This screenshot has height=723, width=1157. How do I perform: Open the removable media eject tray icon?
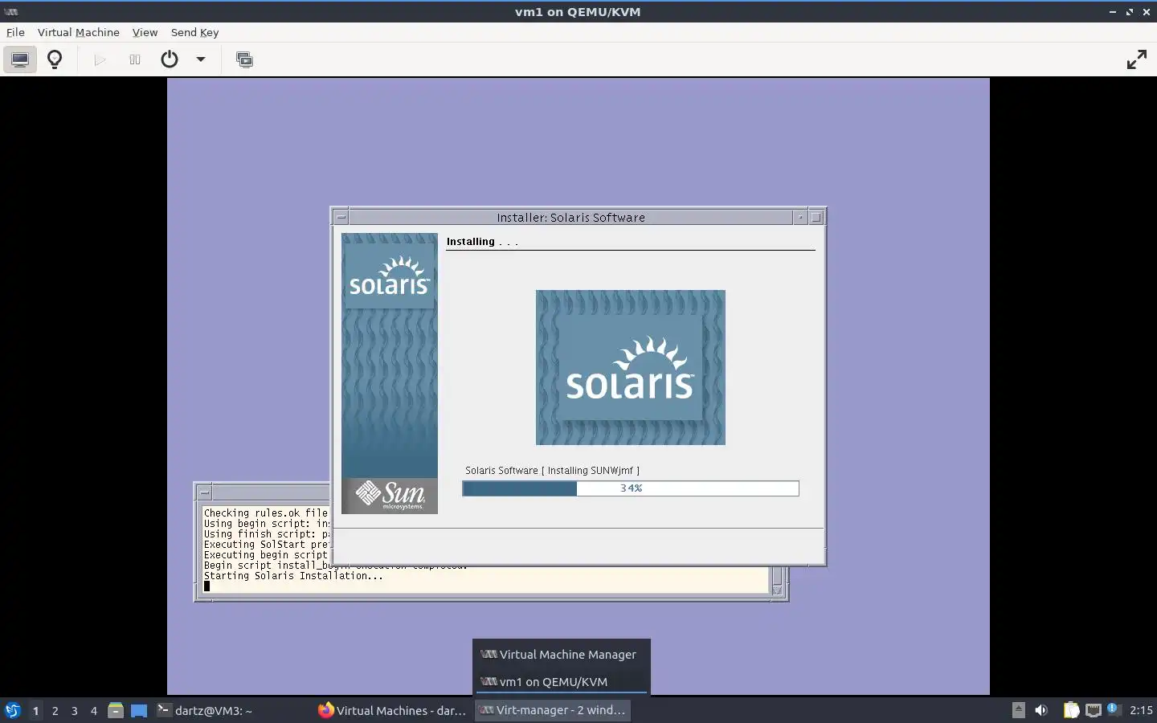(x=1018, y=710)
